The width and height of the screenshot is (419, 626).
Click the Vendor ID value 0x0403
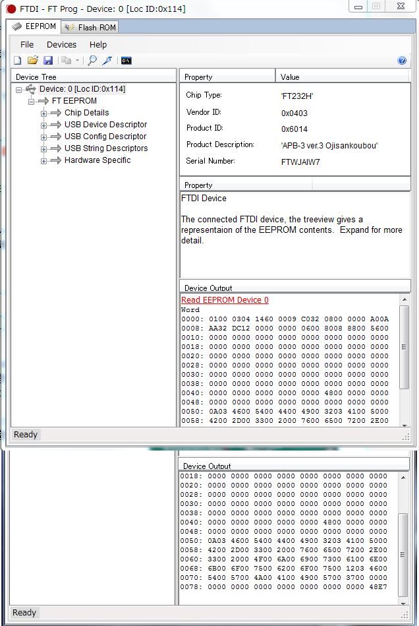coord(294,113)
